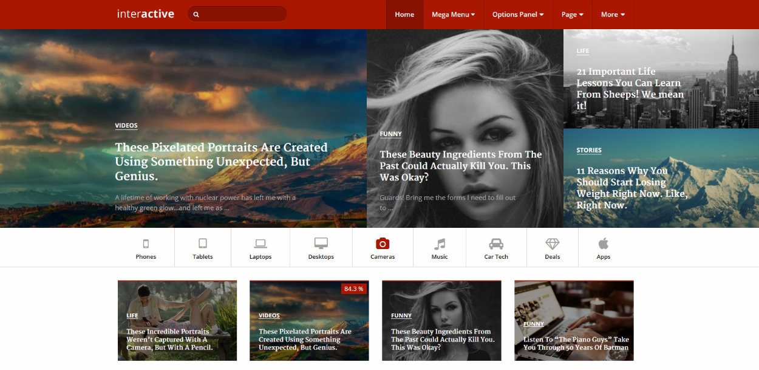The height and width of the screenshot is (370, 759).
Task: Click the 84.3 % rating badge
Action: click(x=353, y=289)
